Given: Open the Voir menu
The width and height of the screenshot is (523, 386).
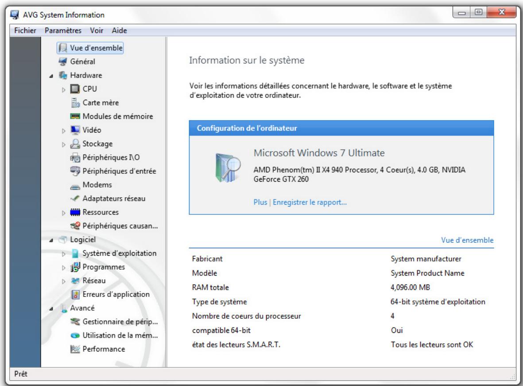Looking at the screenshot, I should (x=97, y=31).
